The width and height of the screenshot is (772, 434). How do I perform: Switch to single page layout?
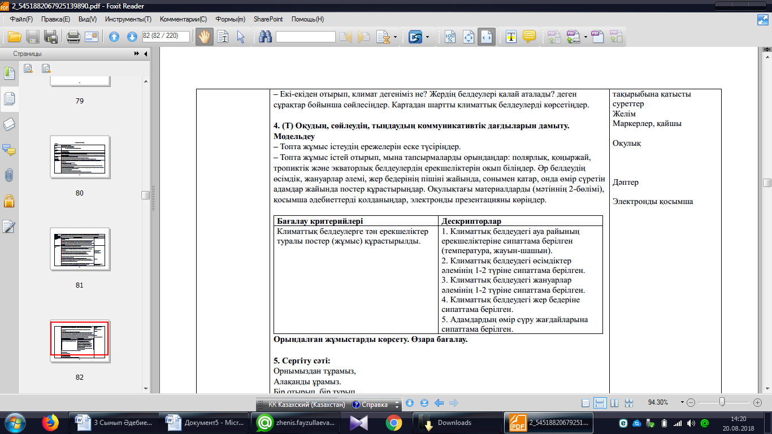pyautogui.click(x=585, y=403)
